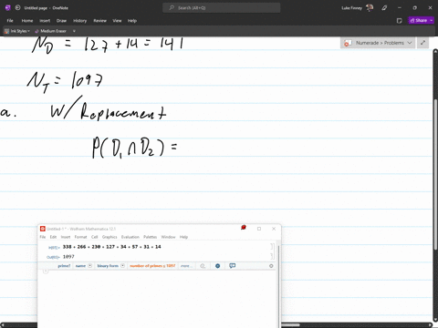The height and width of the screenshot is (328, 438).
Task: Click the 'binary form' suggestion
Action: coord(108,266)
